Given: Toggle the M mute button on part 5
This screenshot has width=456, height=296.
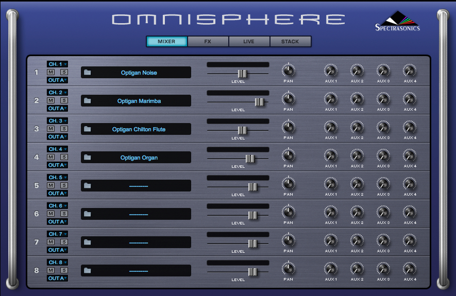Looking at the screenshot, I should (51, 185).
